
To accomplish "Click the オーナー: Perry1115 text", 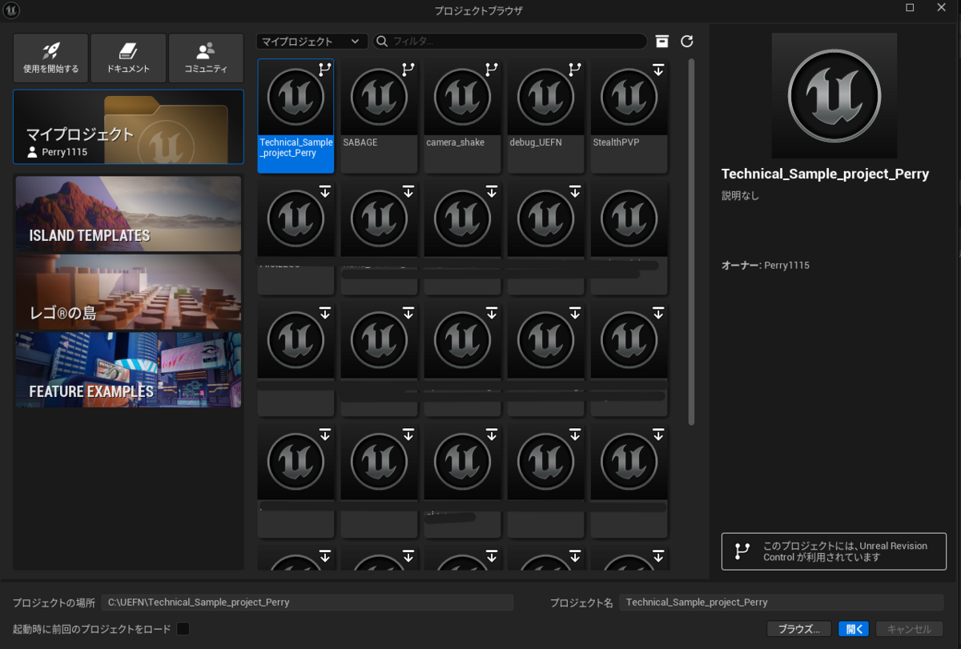I will 766,265.
